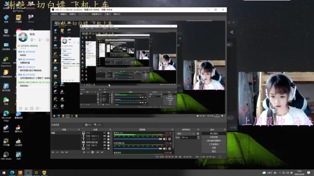Pop out the Controls dock via its header icon
The height and width of the screenshot is (176, 314).
coord(225,129)
